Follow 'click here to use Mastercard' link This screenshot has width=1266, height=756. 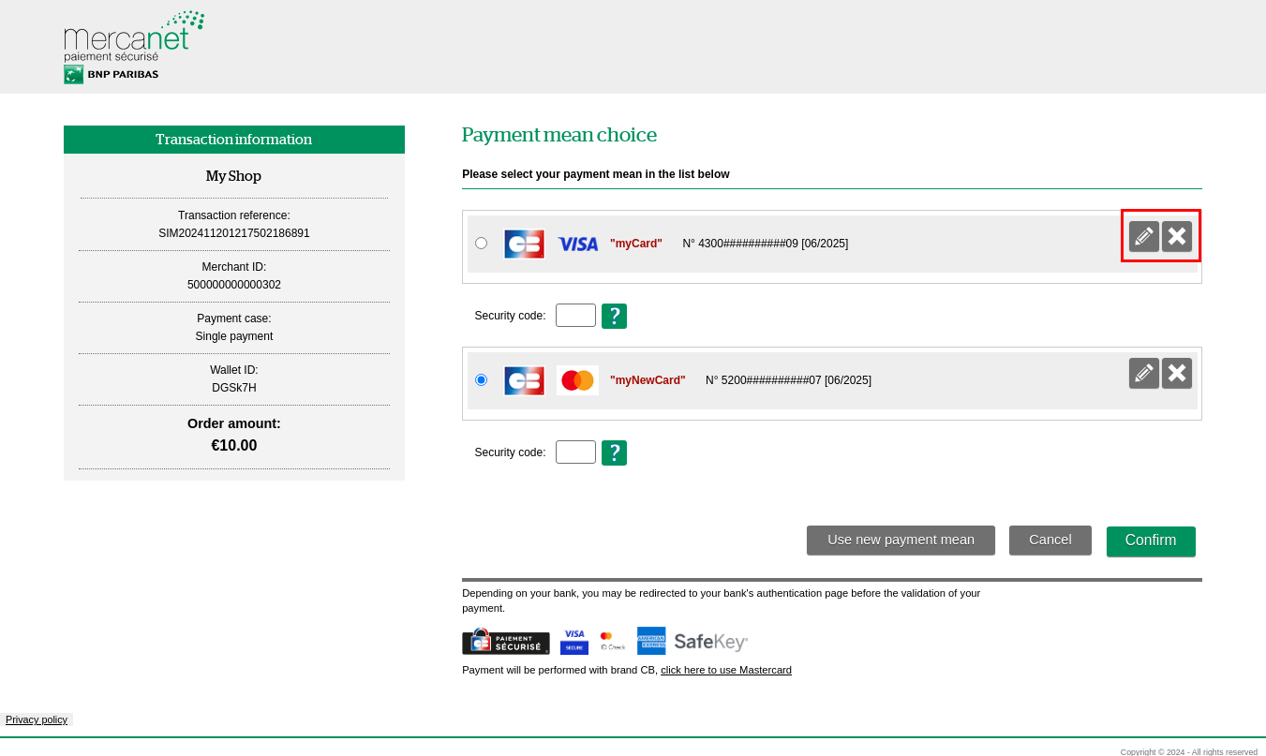pos(725,670)
